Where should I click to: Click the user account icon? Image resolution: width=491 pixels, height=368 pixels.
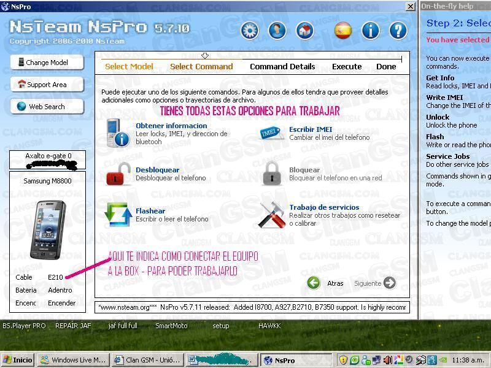[277, 29]
